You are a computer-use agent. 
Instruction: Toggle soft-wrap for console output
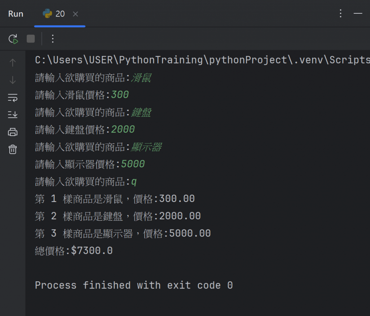point(13,97)
